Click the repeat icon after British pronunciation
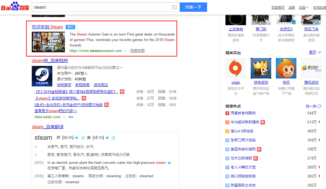The height and width of the screenshot is (189, 326). [83, 138]
